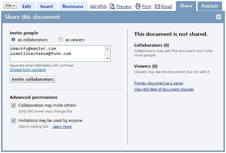Open the Preview link
The image size is (226, 153).
[124, 7]
